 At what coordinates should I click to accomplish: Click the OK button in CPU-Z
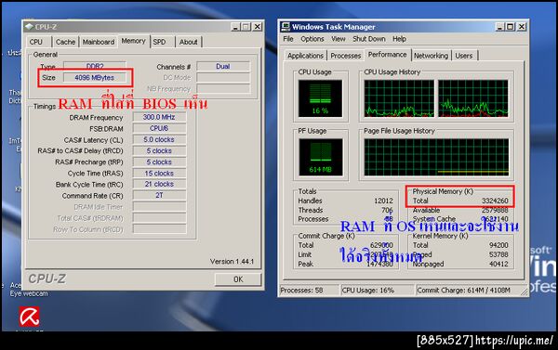pos(238,279)
